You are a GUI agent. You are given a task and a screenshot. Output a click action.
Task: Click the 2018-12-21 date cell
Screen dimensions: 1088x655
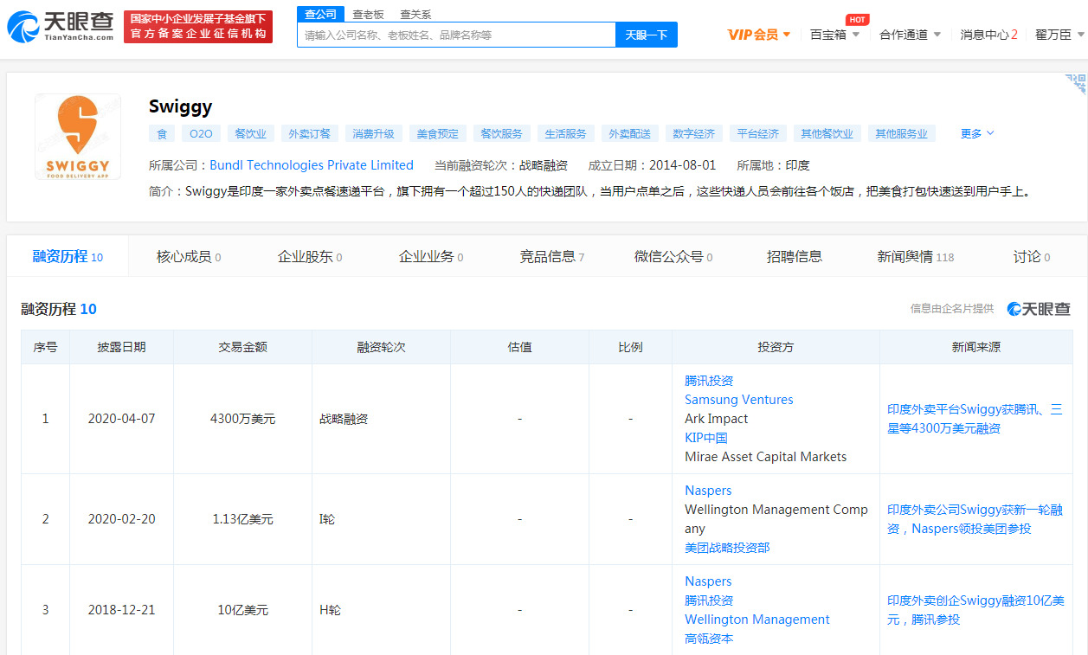tap(121, 610)
